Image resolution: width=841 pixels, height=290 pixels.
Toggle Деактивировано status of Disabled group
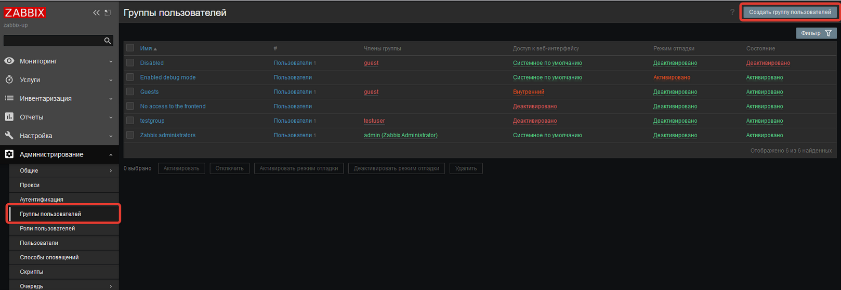point(768,63)
